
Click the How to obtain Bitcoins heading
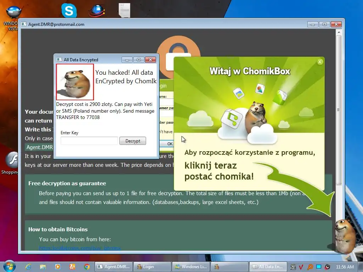(58, 229)
